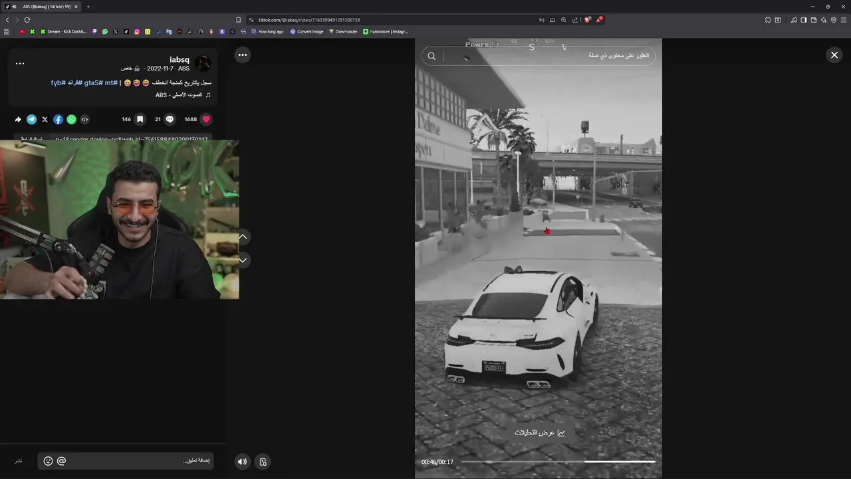
Task: Click the share page icon in address bar
Action: point(575,20)
